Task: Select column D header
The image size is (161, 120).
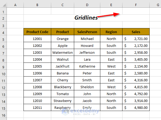Action: [87, 5]
